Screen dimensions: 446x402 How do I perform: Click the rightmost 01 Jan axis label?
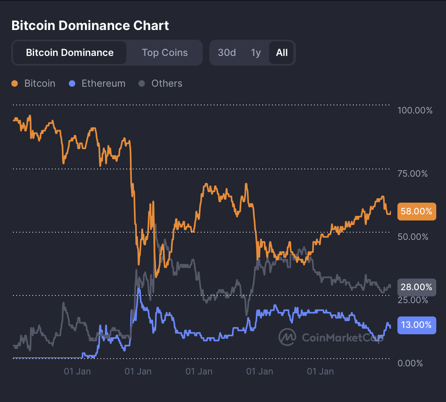tap(321, 371)
